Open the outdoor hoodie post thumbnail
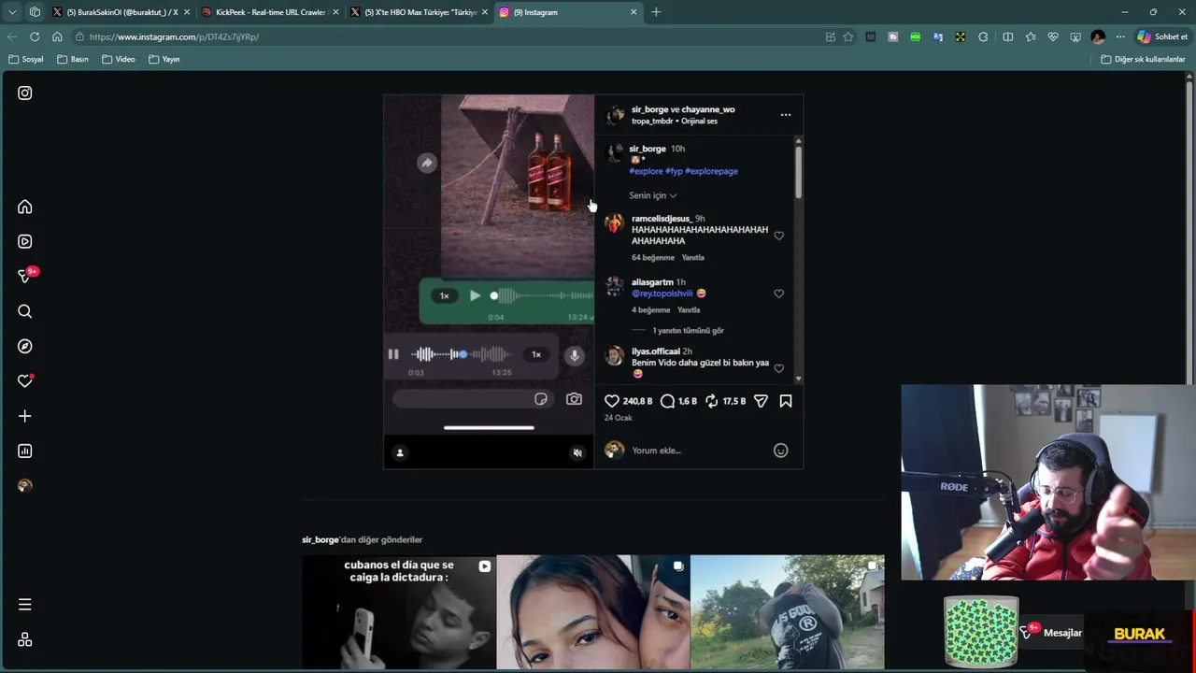Viewport: 1196px width, 673px height. coord(788,613)
